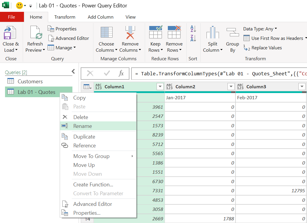The image size is (307, 223).
Task: Choose Duplicate in the context menu
Action: pos(98,137)
